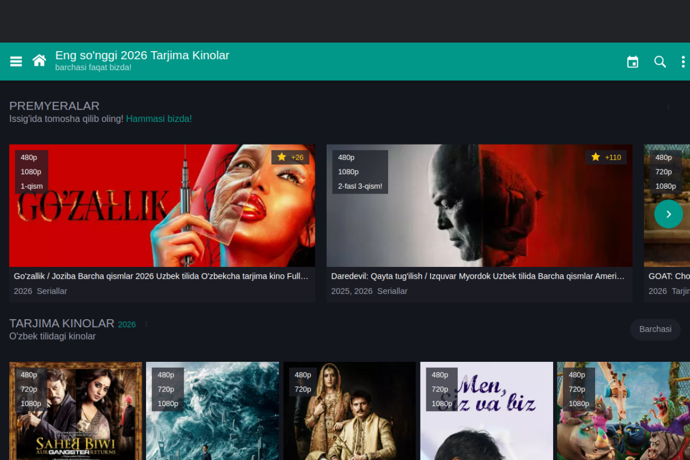Click the 720p badge on the royal couple poster
The width and height of the screenshot is (690, 460).
(x=303, y=389)
